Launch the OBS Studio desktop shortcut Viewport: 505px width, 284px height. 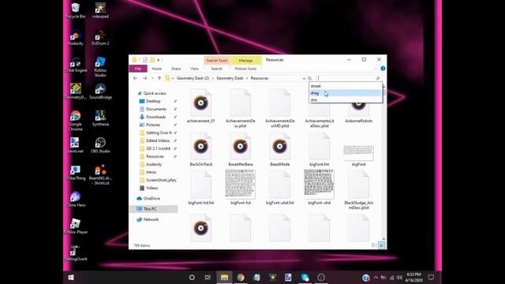coord(100,145)
